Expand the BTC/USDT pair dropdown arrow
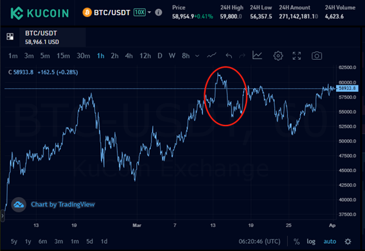This screenshot has width=365, height=251. pos(149,12)
